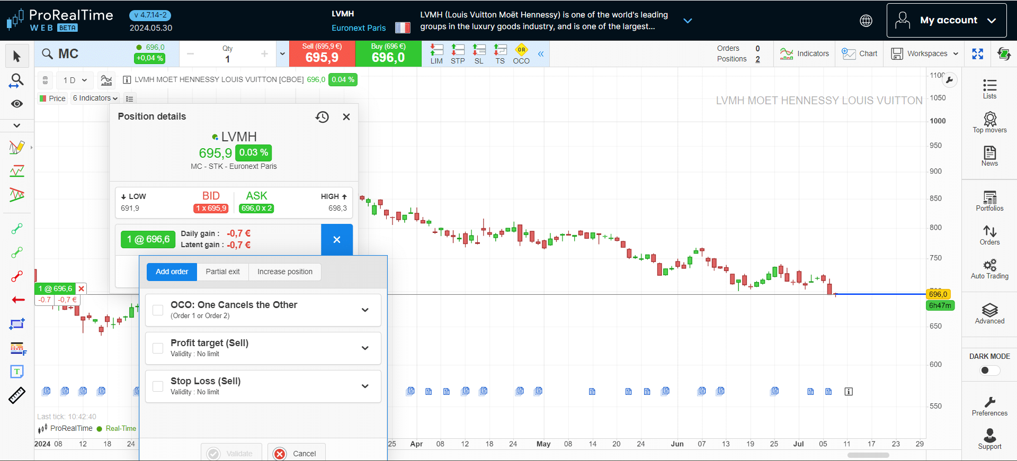Viewport: 1017px width, 461px height.
Task: Select the trend line chart tool
Action: 17,171
